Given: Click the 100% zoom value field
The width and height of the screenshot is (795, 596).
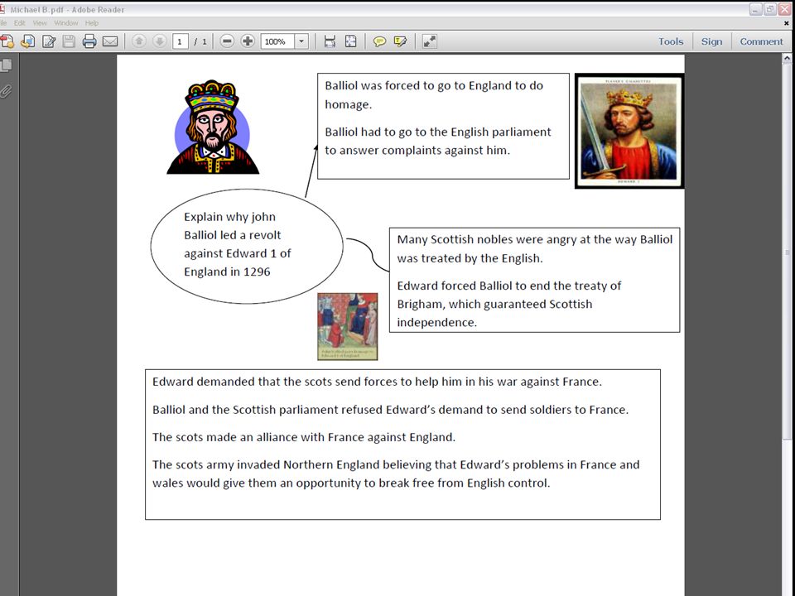Looking at the screenshot, I should [277, 41].
